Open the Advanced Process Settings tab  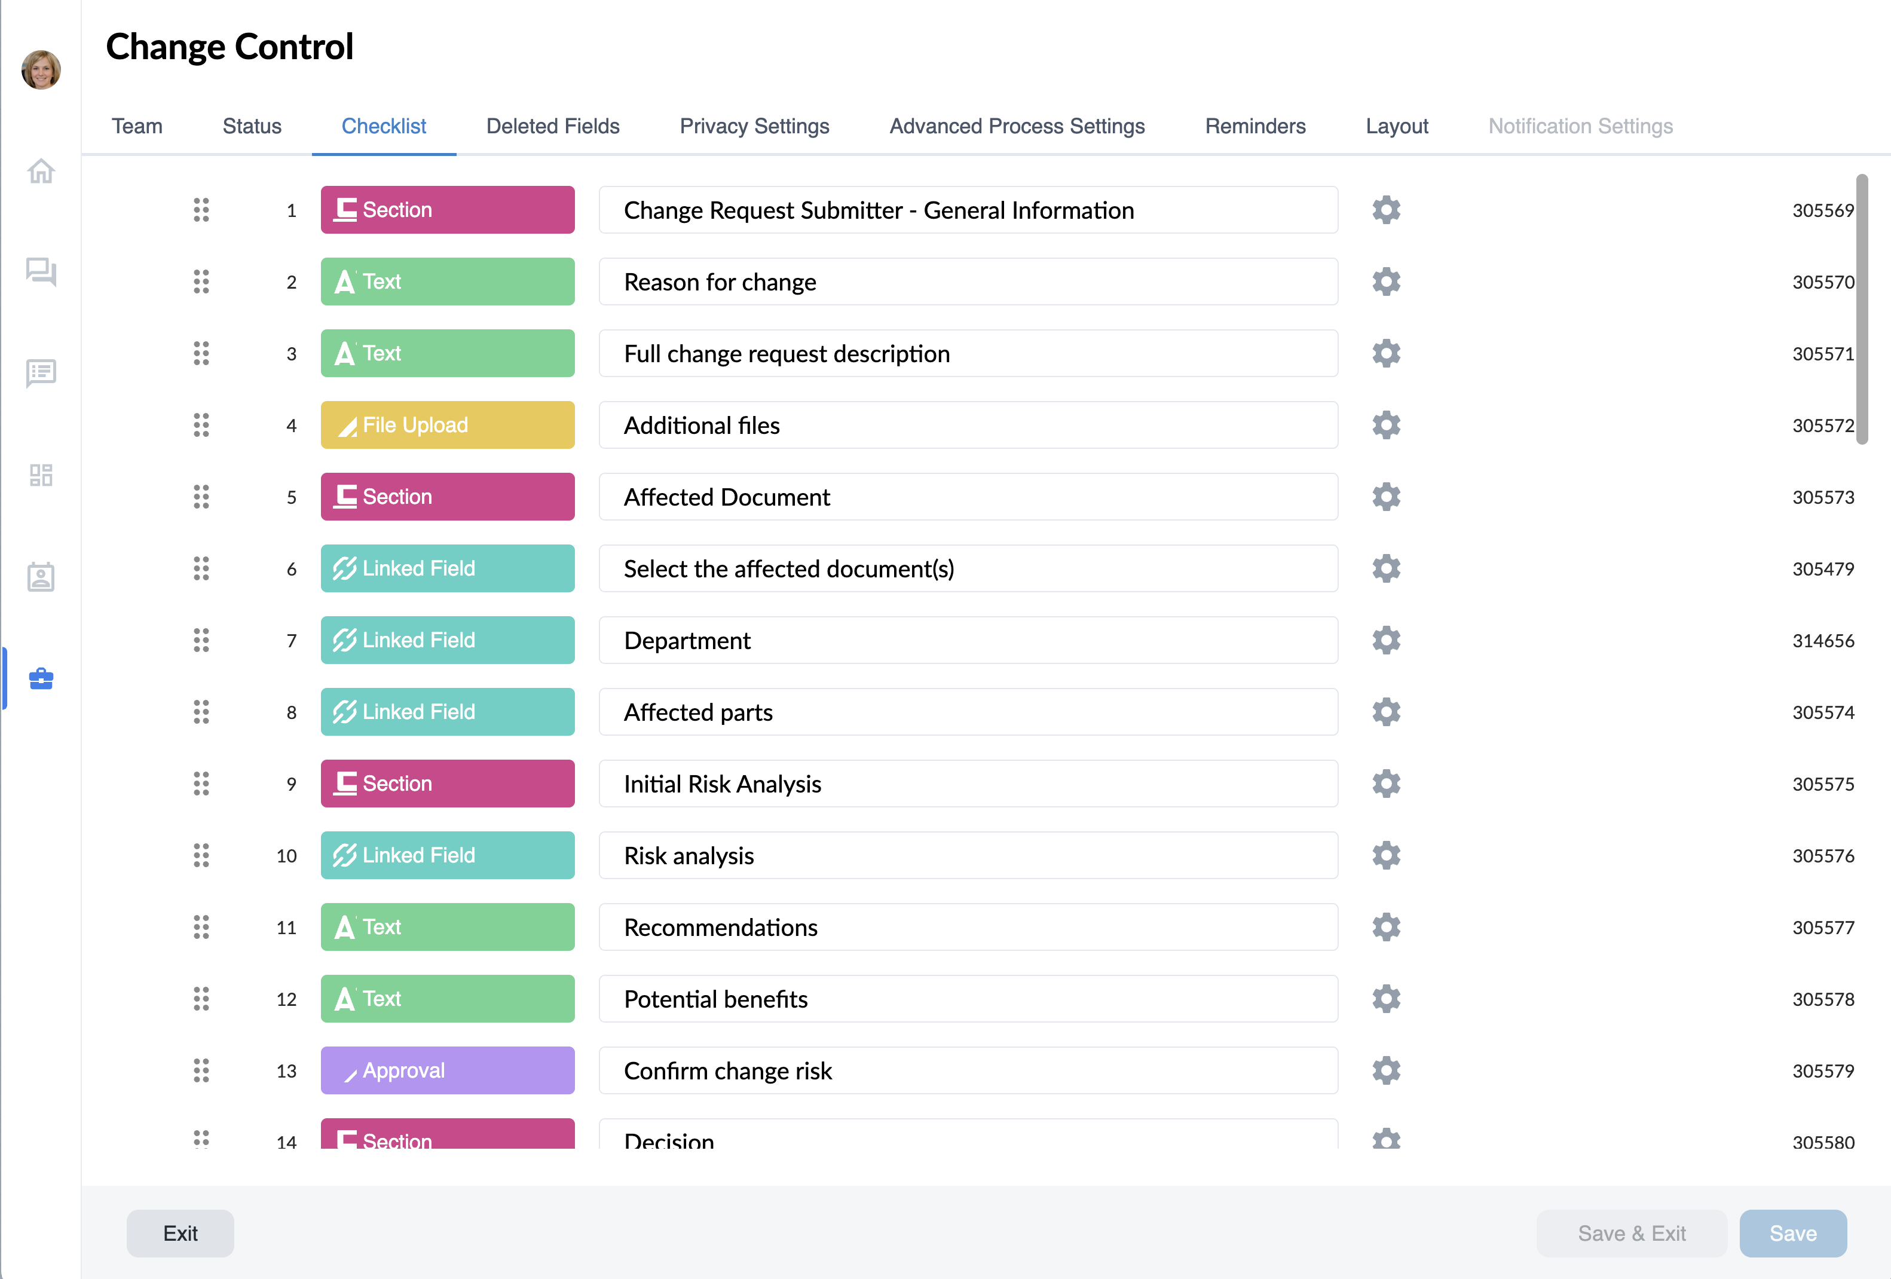pyautogui.click(x=1016, y=126)
